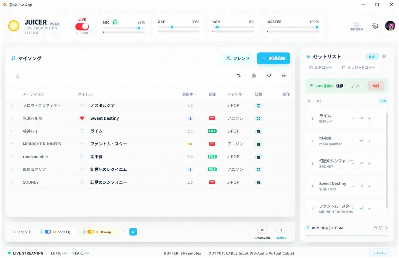Click the sort order arrows icon
The image size is (399, 258).
tap(239, 75)
